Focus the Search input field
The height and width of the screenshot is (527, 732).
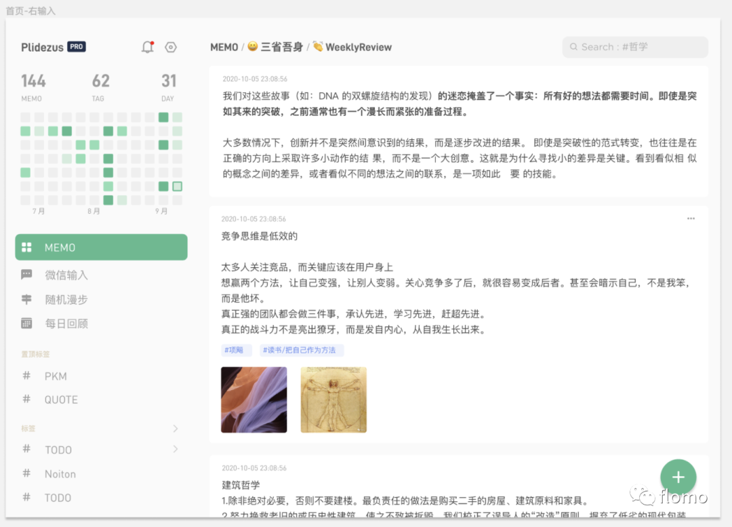point(635,47)
